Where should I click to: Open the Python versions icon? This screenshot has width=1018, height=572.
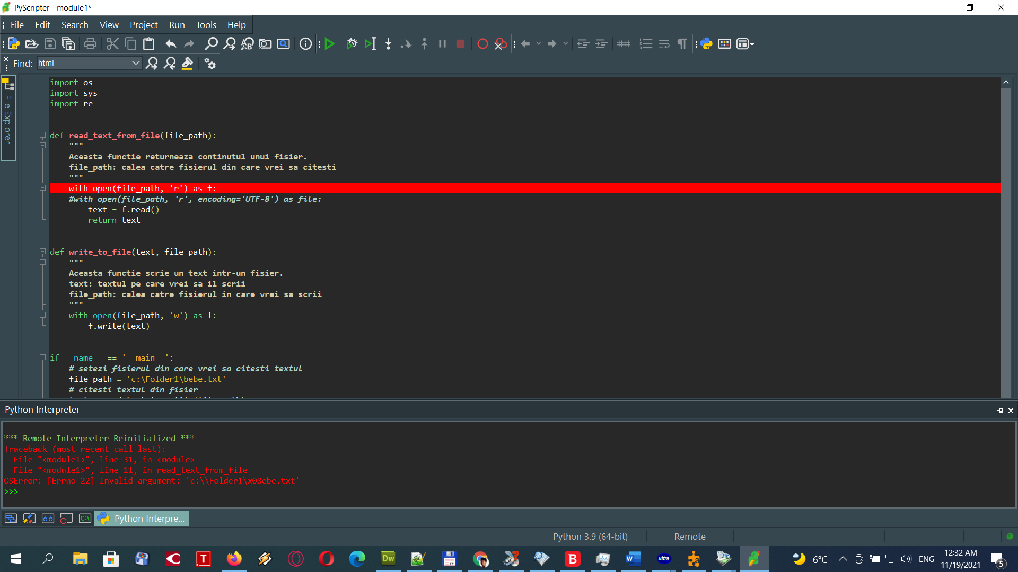[x=706, y=44]
